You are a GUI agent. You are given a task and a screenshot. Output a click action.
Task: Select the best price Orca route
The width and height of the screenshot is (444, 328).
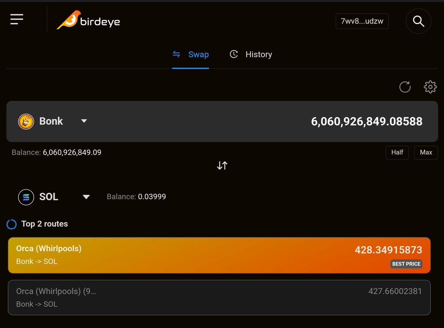pos(219,255)
